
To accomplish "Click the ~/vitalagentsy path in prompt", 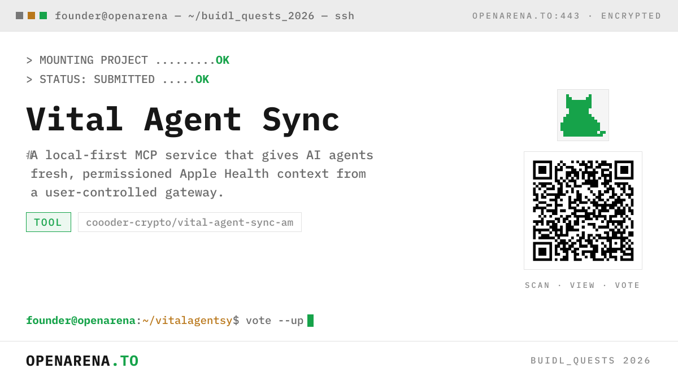I will (188, 321).
